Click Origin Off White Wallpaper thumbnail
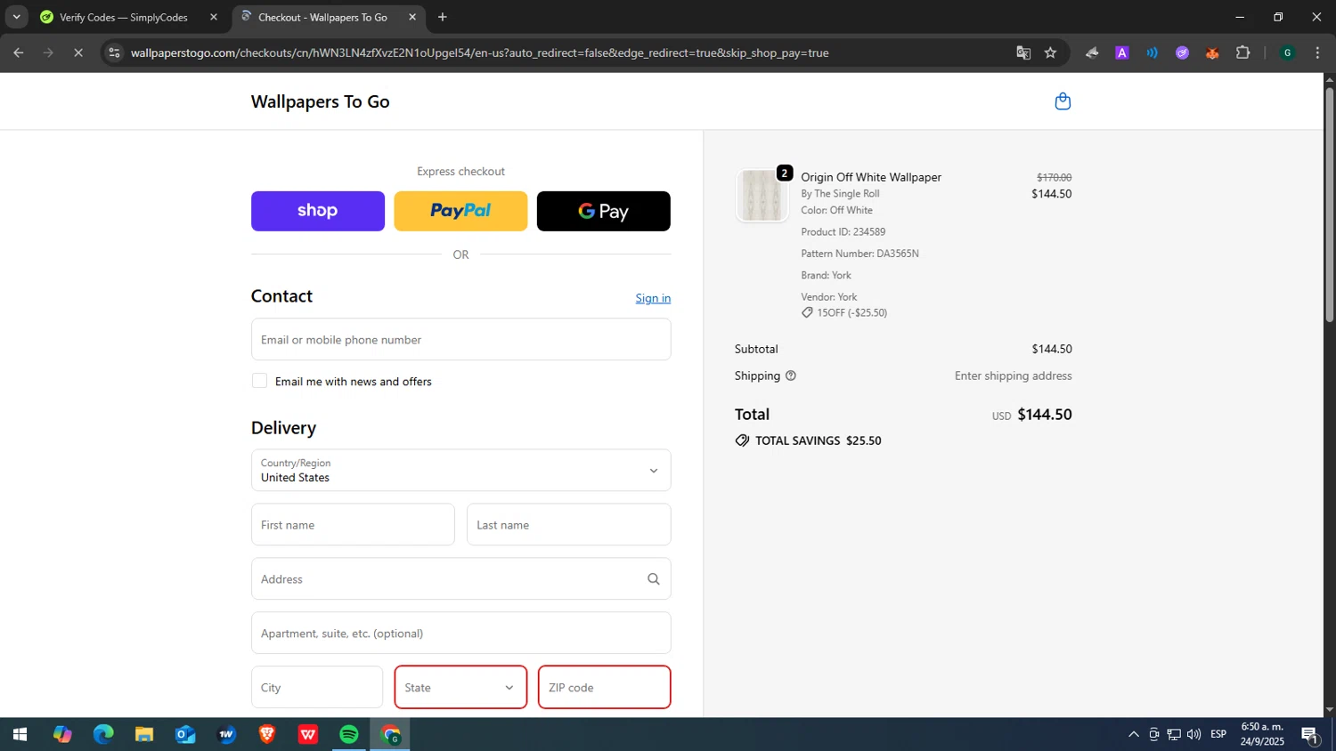1336x751 pixels. point(762,195)
